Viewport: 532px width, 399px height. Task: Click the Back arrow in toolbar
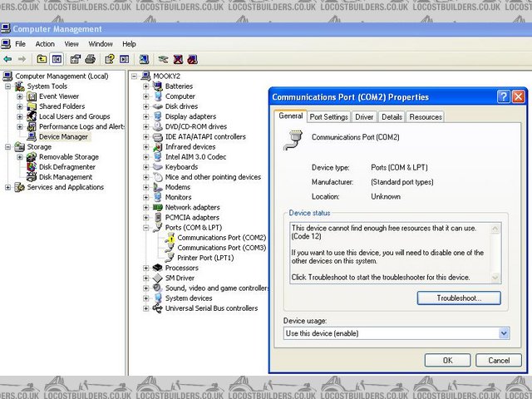coord(7,60)
